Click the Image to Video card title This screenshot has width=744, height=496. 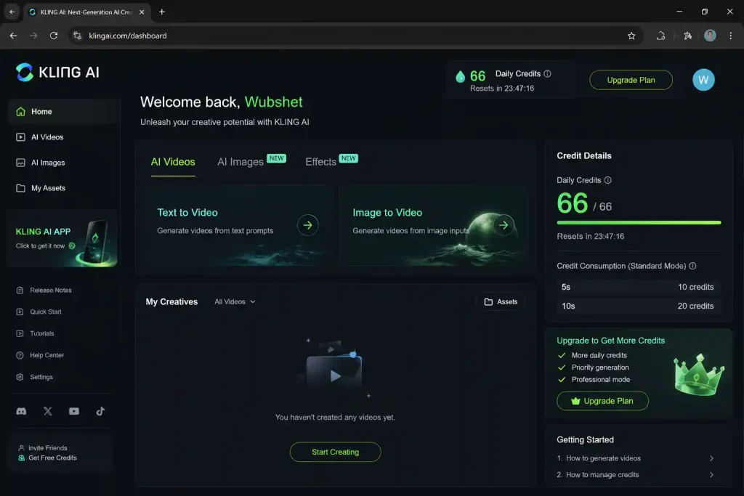click(387, 213)
